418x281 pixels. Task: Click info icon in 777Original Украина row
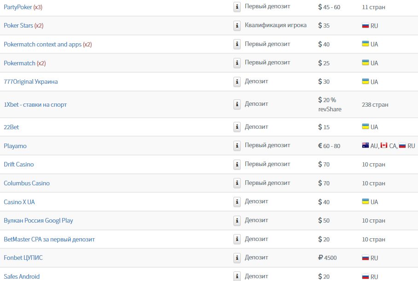(x=237, y=81)
